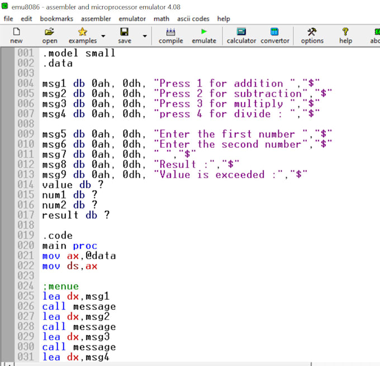Click the '.data' directive line
Viewport: 380px width, 366px height.
click(58, 63)
